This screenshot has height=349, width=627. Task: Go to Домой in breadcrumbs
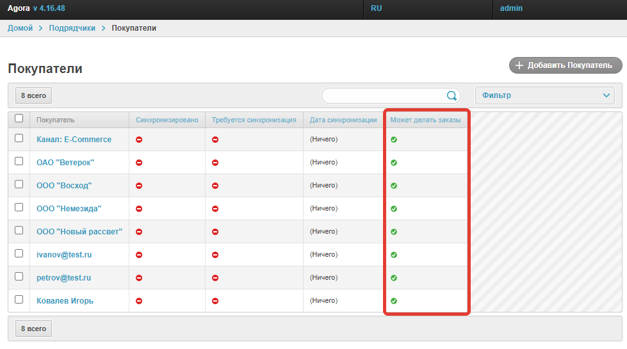[20, 28]
